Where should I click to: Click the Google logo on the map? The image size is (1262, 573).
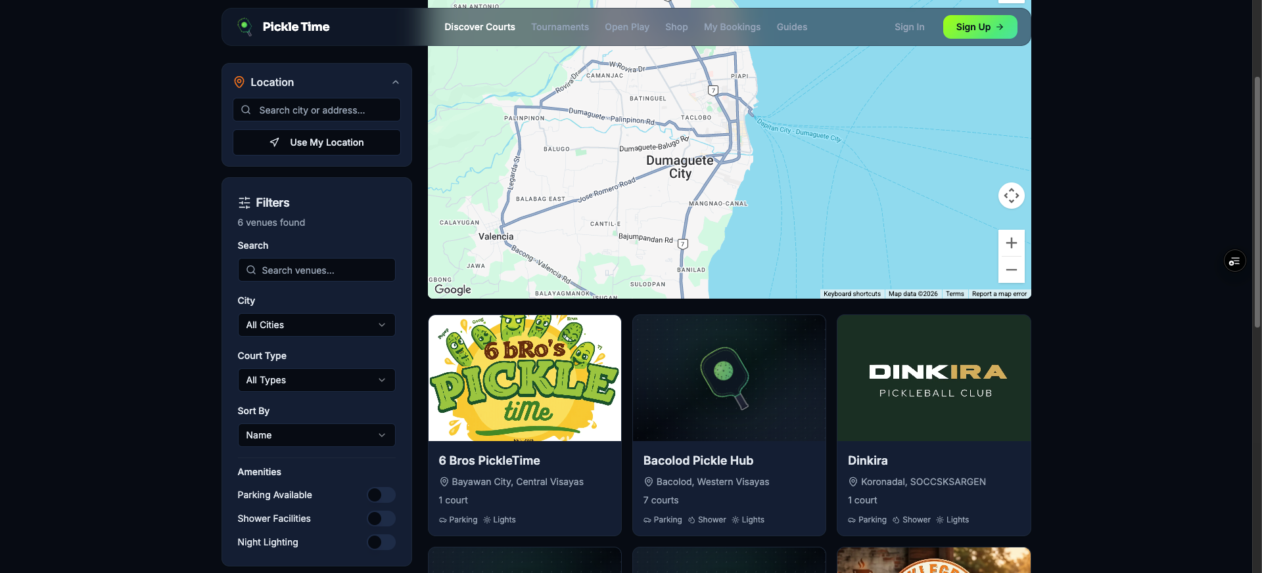coord(453,289)
